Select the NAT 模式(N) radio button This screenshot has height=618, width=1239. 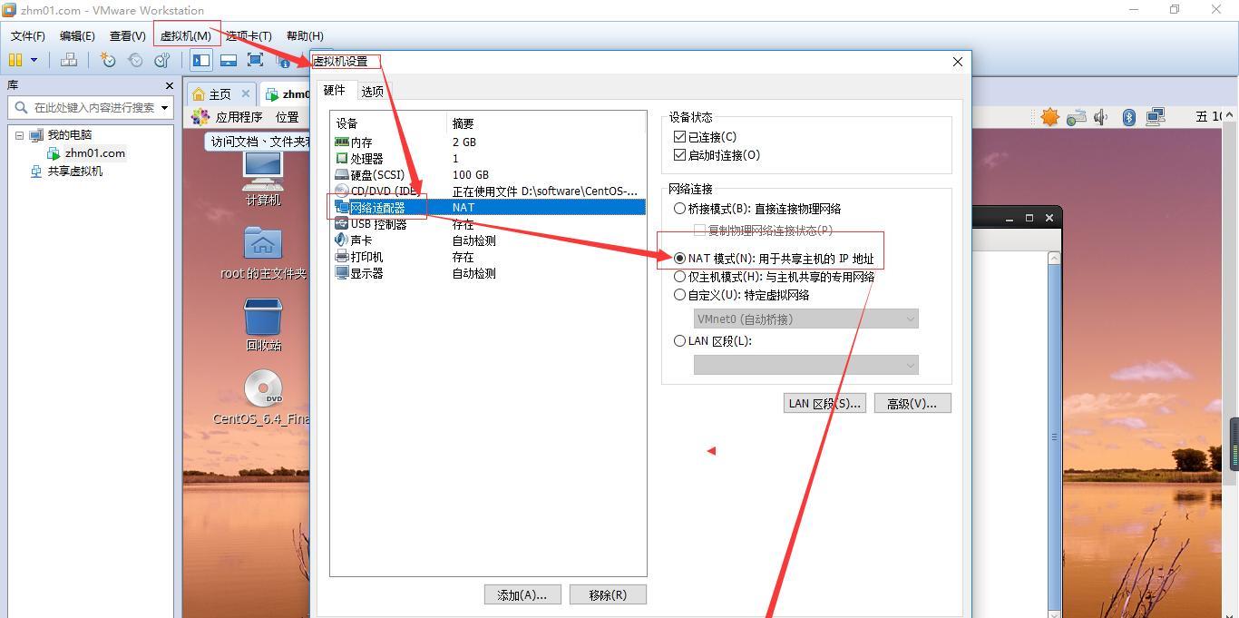[x=679, y=259]
